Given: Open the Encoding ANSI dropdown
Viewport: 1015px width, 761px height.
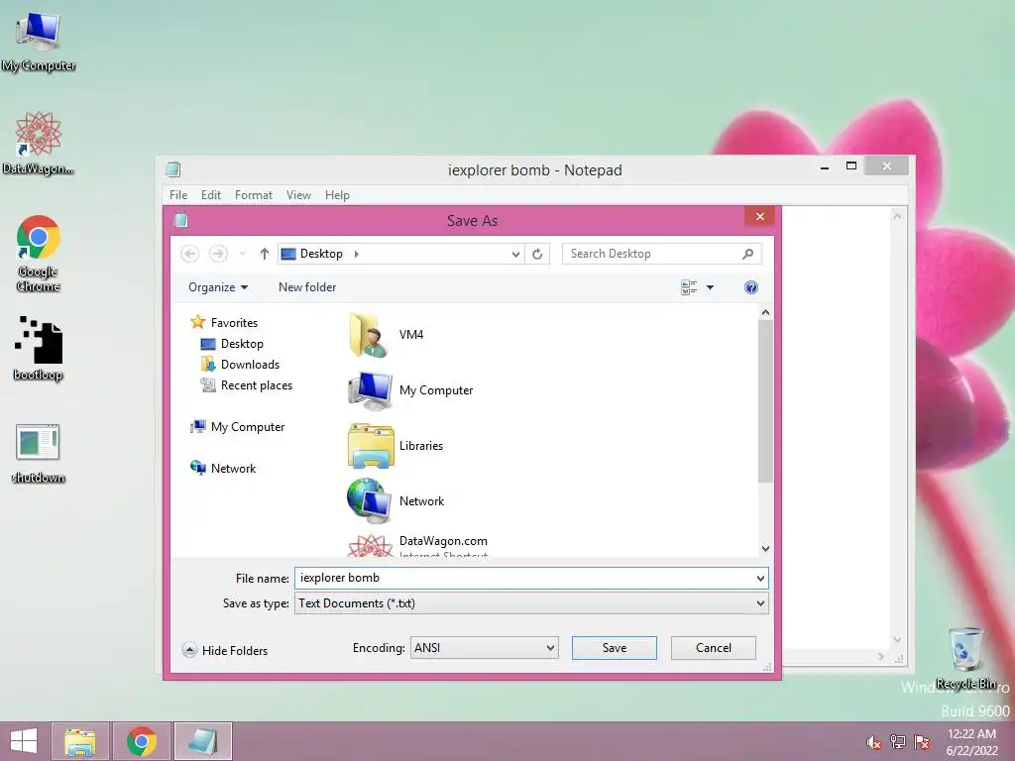Looking at the screenshot, I should coord(484,648).
